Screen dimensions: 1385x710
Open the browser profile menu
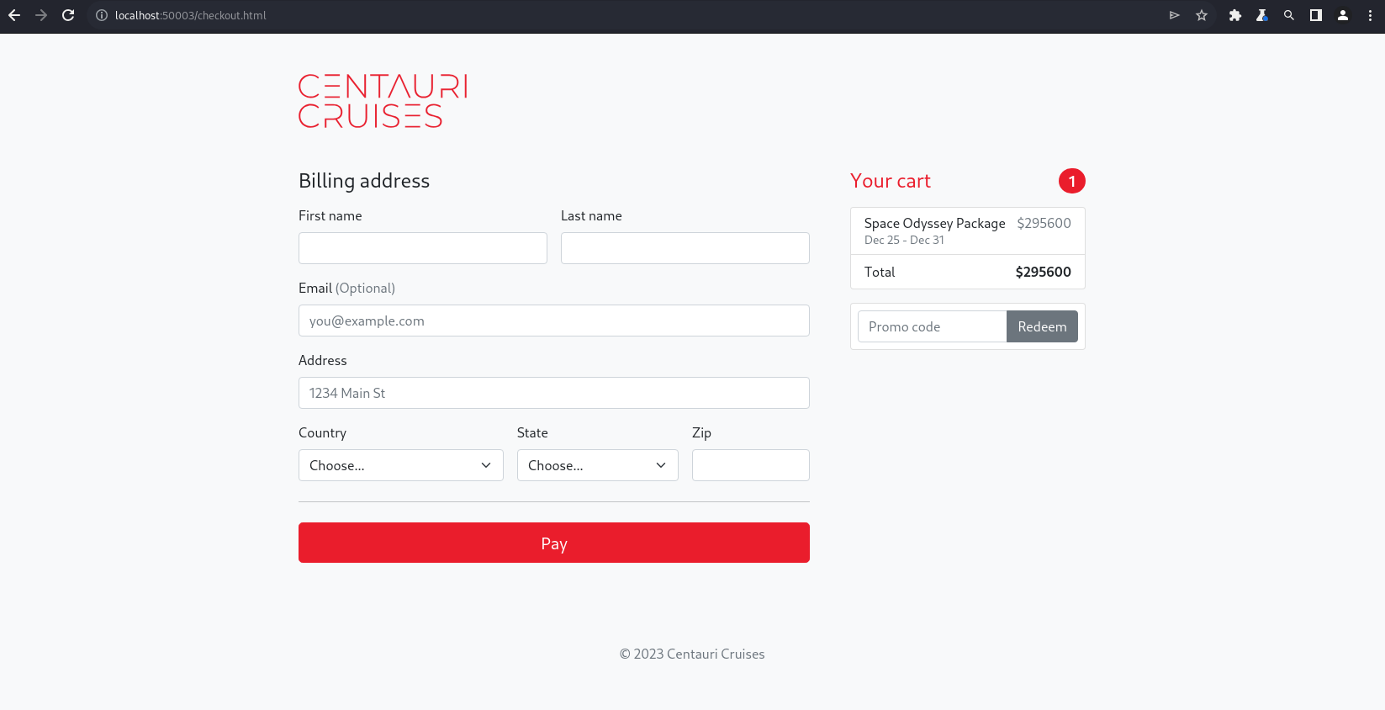(x=1343, y=15)
